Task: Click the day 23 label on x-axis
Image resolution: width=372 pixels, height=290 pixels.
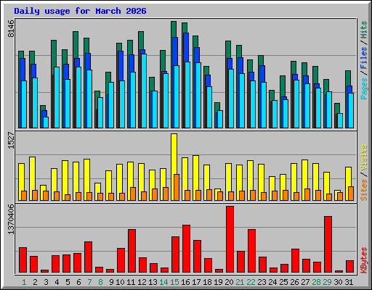Action: tap(262, 282)
